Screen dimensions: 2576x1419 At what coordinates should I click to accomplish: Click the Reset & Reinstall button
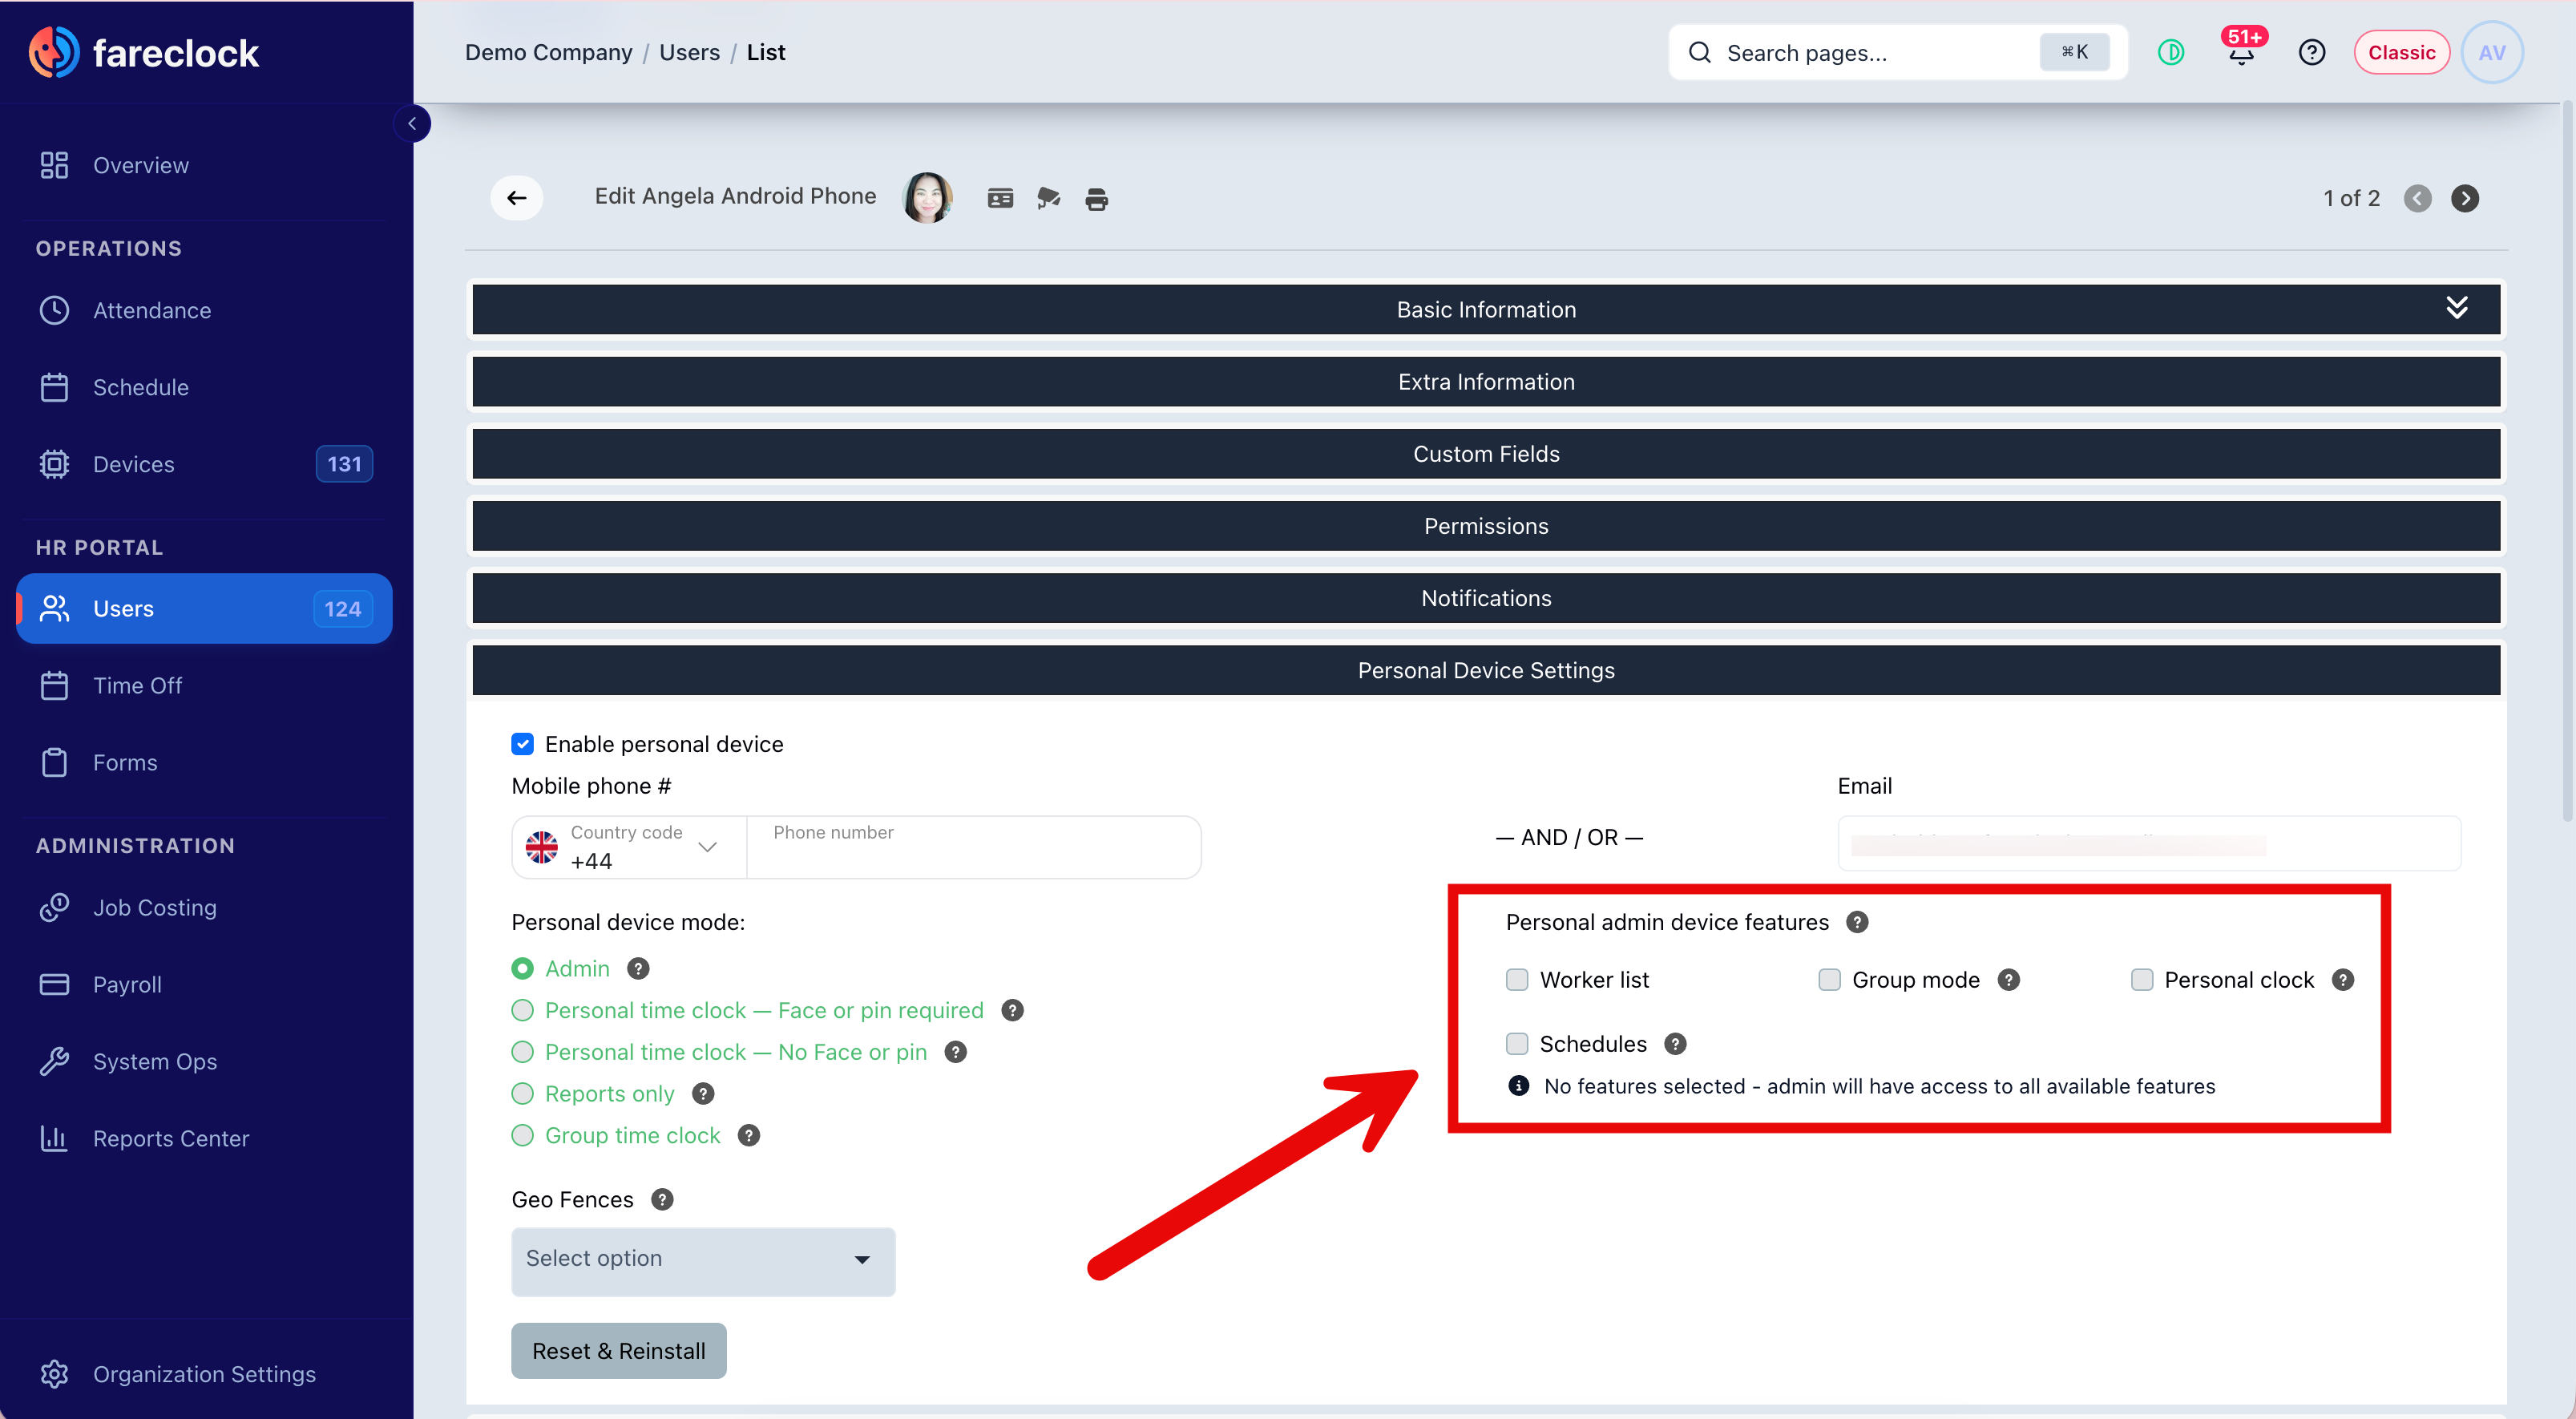(618, 1350)
